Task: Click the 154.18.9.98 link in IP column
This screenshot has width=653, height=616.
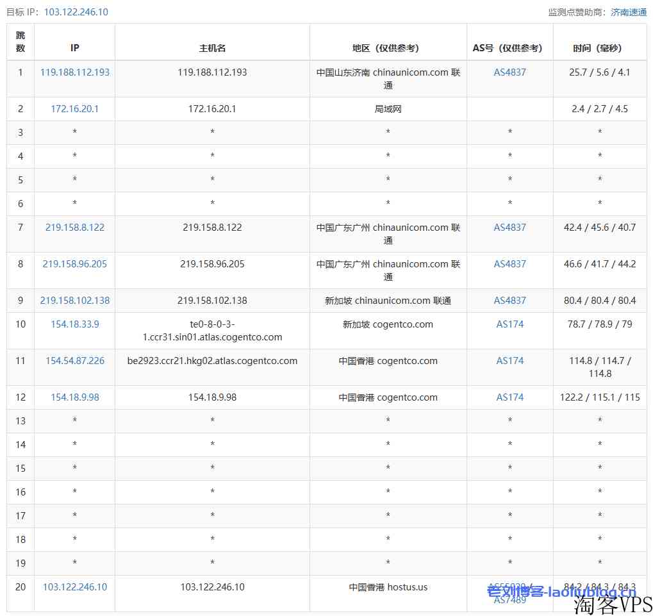Action: point(75,397)
